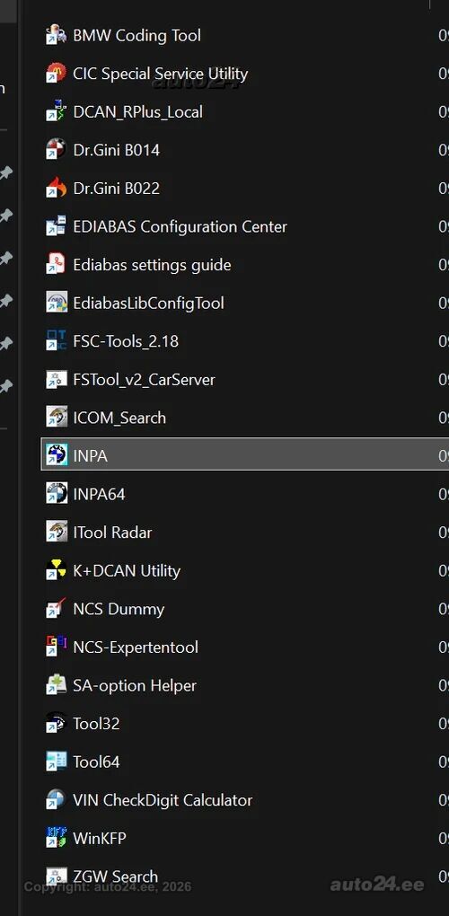Screen dimensions: 449x916
Task: Click the SA-option Helper shortcut
Action: pos(245,685)
